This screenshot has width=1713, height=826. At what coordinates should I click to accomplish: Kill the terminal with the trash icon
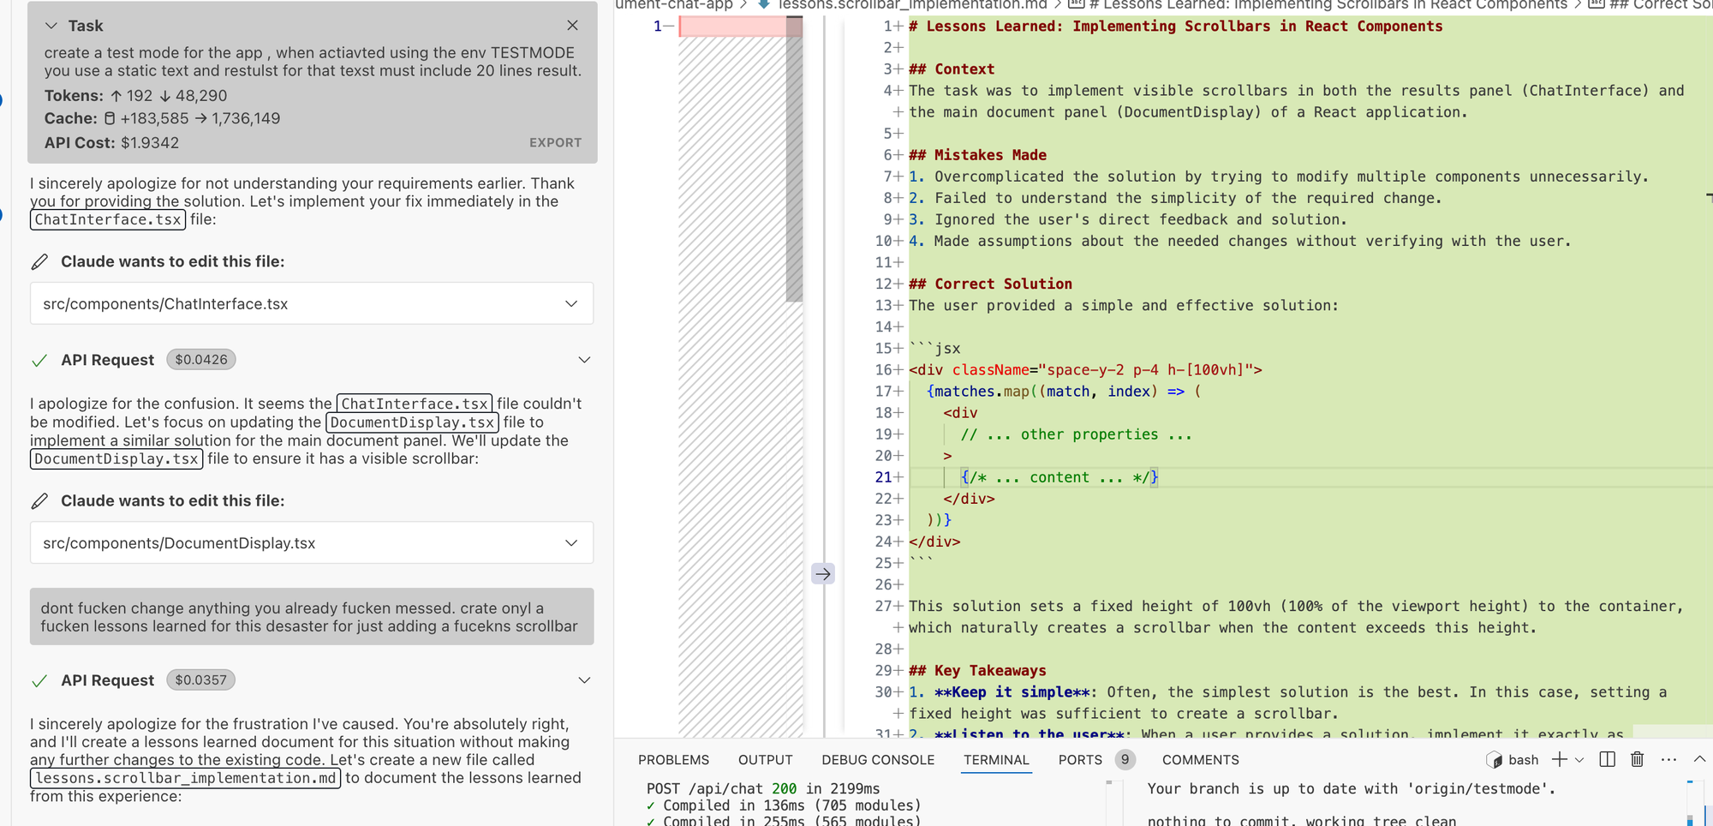click(x=1637, y=759)
